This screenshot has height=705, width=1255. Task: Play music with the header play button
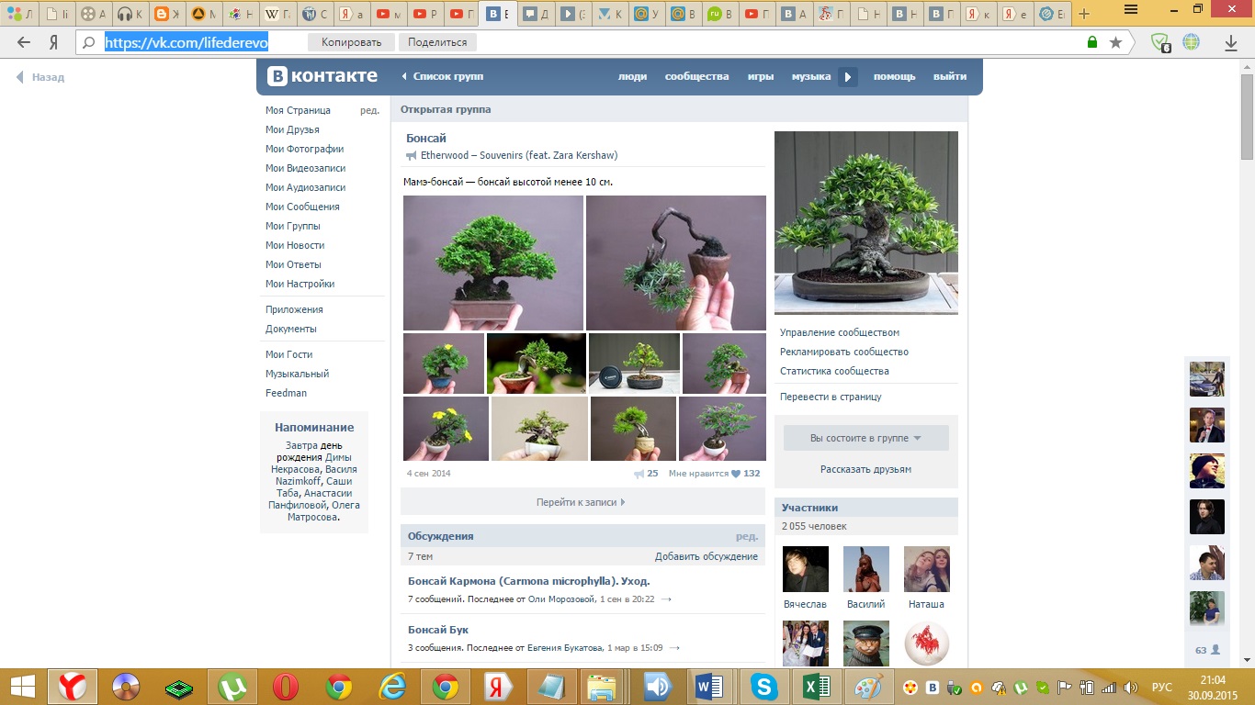(848, 77)
